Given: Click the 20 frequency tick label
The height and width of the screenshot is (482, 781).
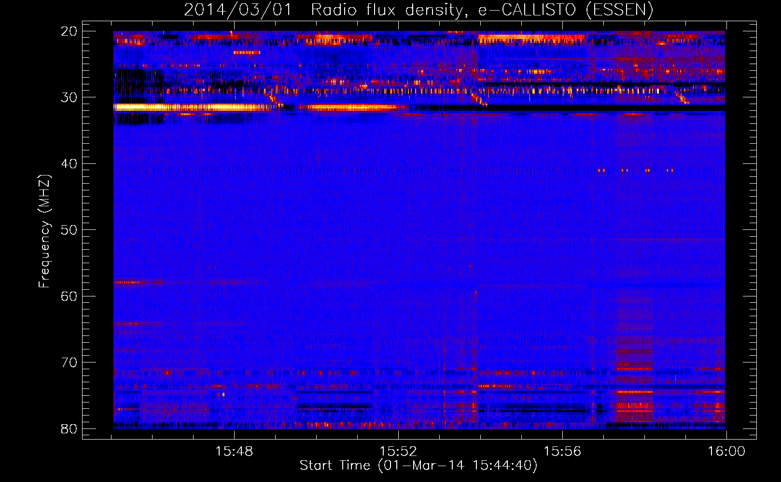Looking at the screenshot, I should pyautogui.click(x=69, y=31).
